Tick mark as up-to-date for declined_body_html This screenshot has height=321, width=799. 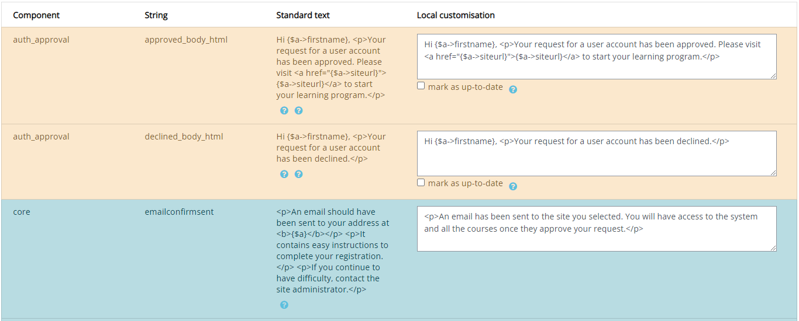tap(421, 183)
